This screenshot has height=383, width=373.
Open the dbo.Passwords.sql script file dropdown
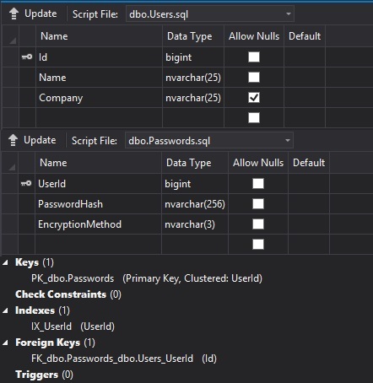[288, 140]
